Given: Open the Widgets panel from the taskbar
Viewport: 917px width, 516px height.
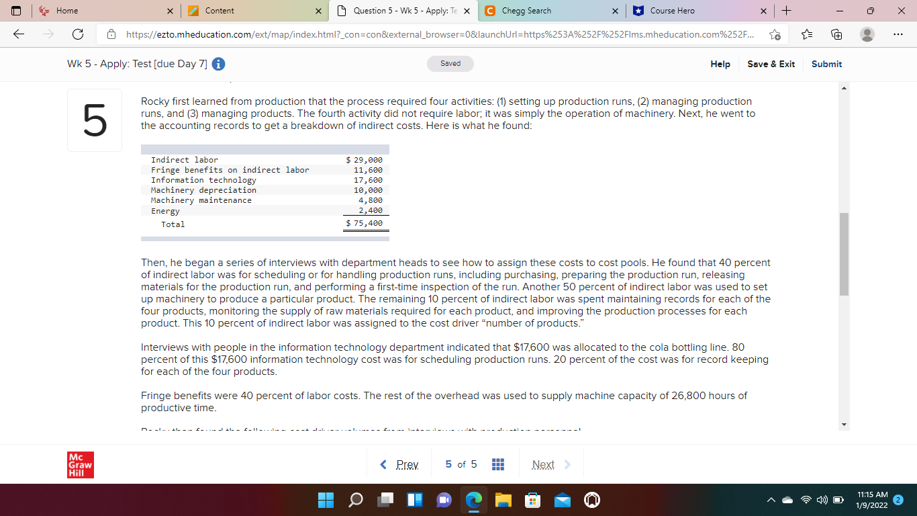Looking at the screenshot, I should 414,500.
